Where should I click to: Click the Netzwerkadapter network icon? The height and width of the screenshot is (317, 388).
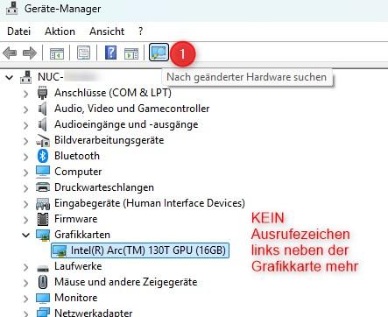point(43,313)
